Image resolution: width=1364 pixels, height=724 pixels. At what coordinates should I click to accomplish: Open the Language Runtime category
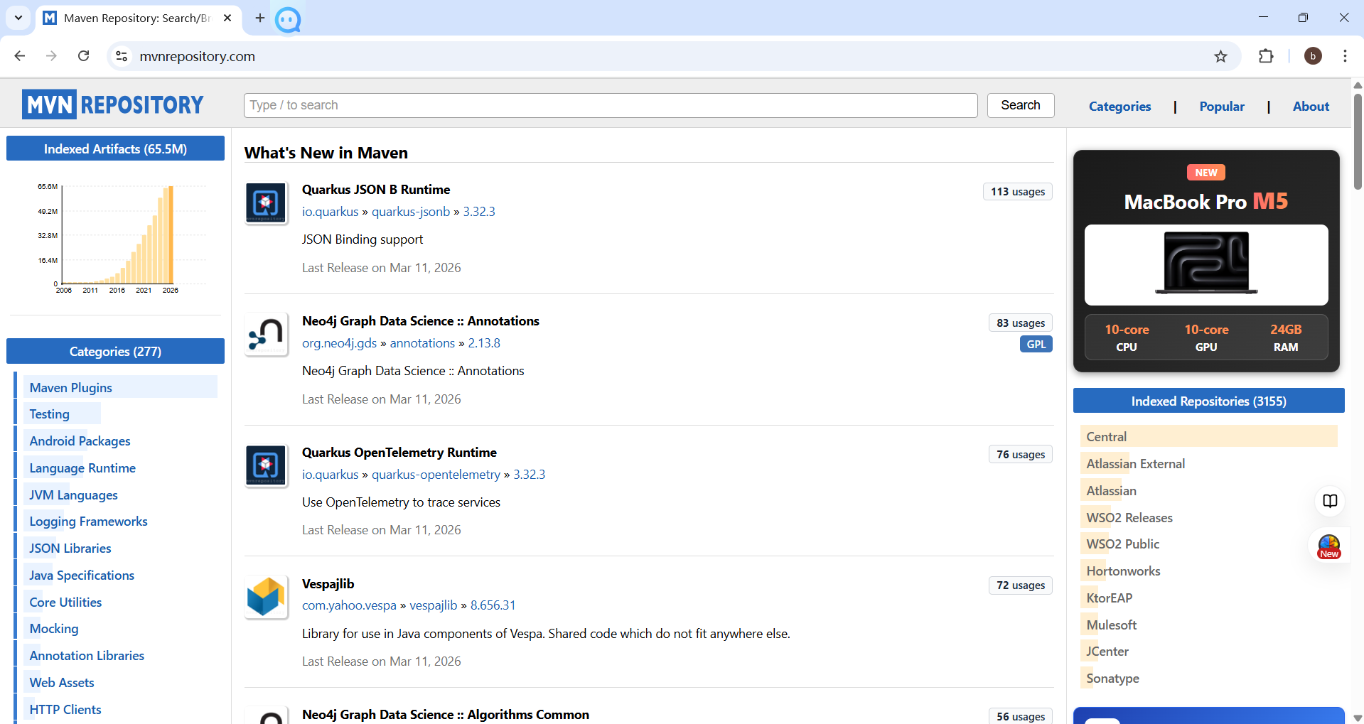click(82, 468)
